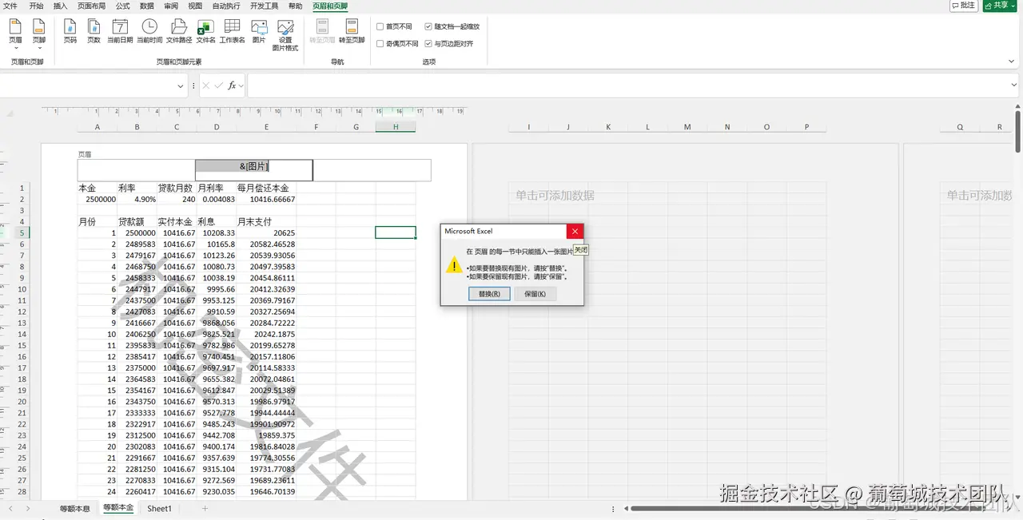Select column E header
This screenshot has height=520, width=1023.
point(266,127)
